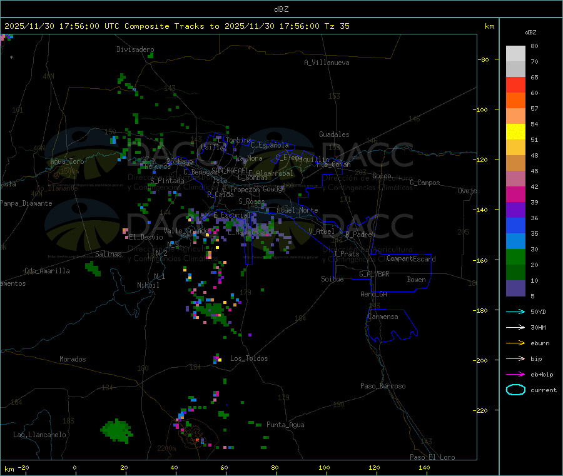Click the eb+bip magenta arrow legend icon
The image size is (563, 476).
515,375
